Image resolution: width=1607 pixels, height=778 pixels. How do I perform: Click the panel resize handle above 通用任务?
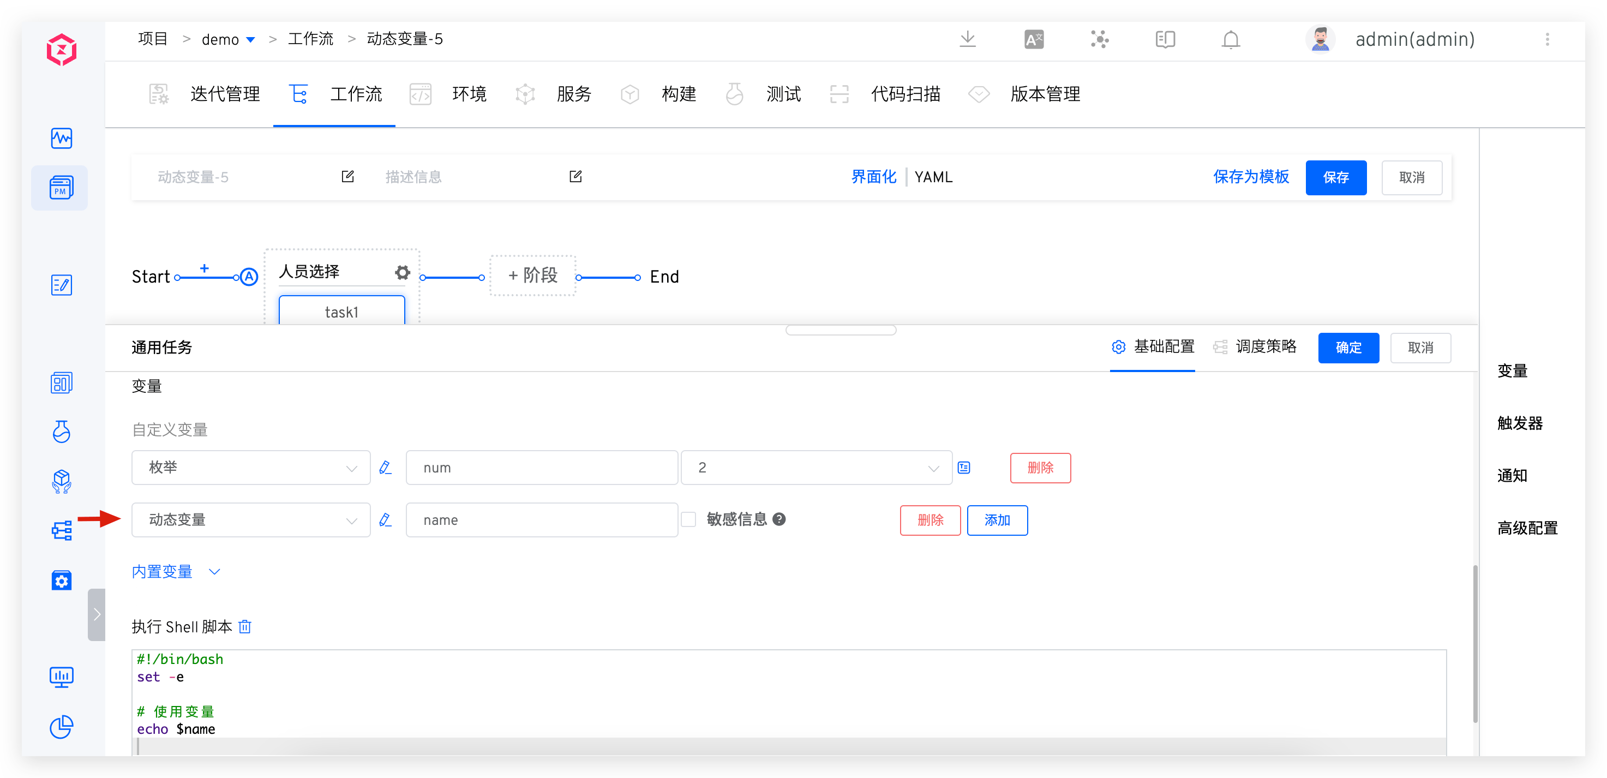[840, 330]
